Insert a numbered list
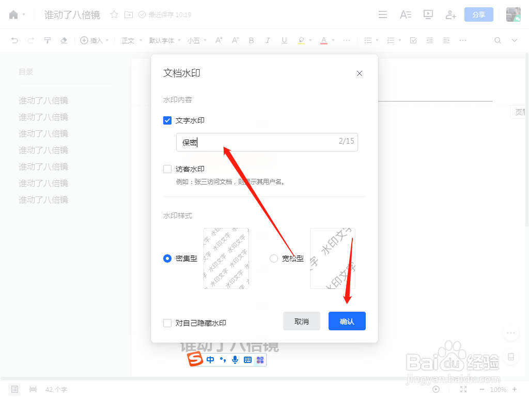 coord(391,40)
